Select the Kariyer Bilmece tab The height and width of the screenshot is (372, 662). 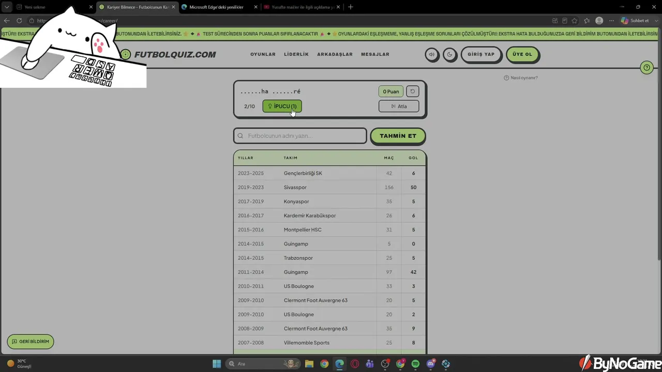[x=137, y=7]
